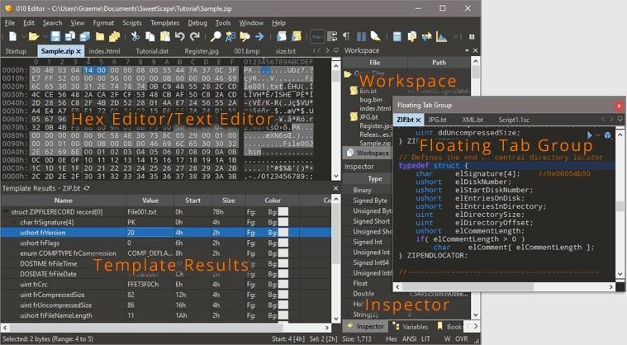627x345 pixels.
Task: Select the ushort frFlags row
Action: tap(166, 243)
